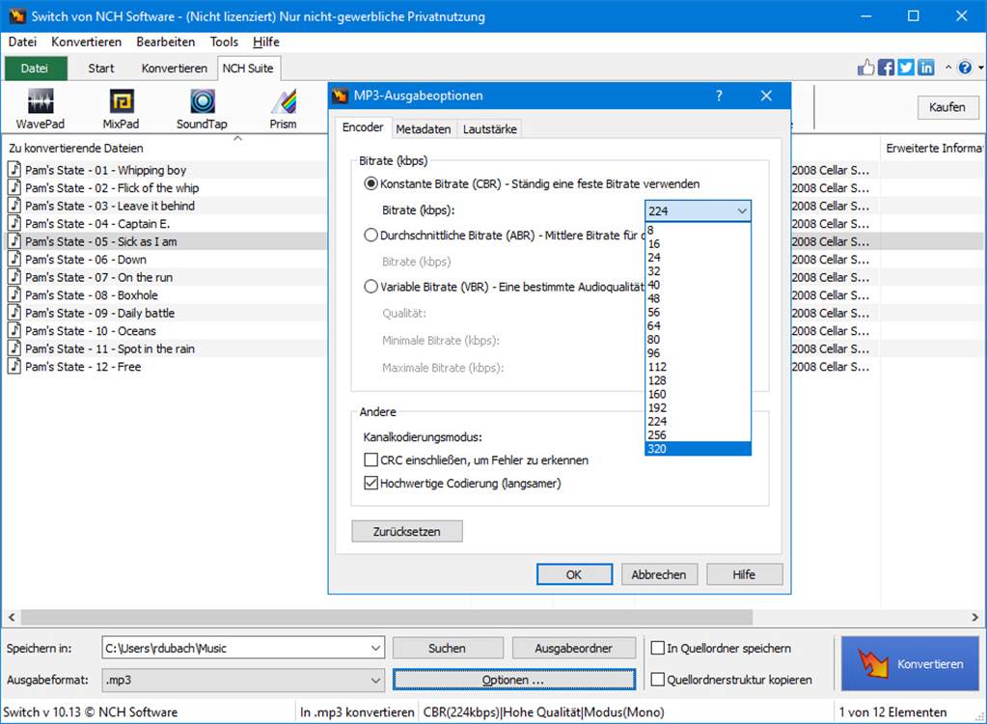Launch Prism from the NCH Suite
The width and height of the screenshot is (987, 724).
(x=284, y=108)
